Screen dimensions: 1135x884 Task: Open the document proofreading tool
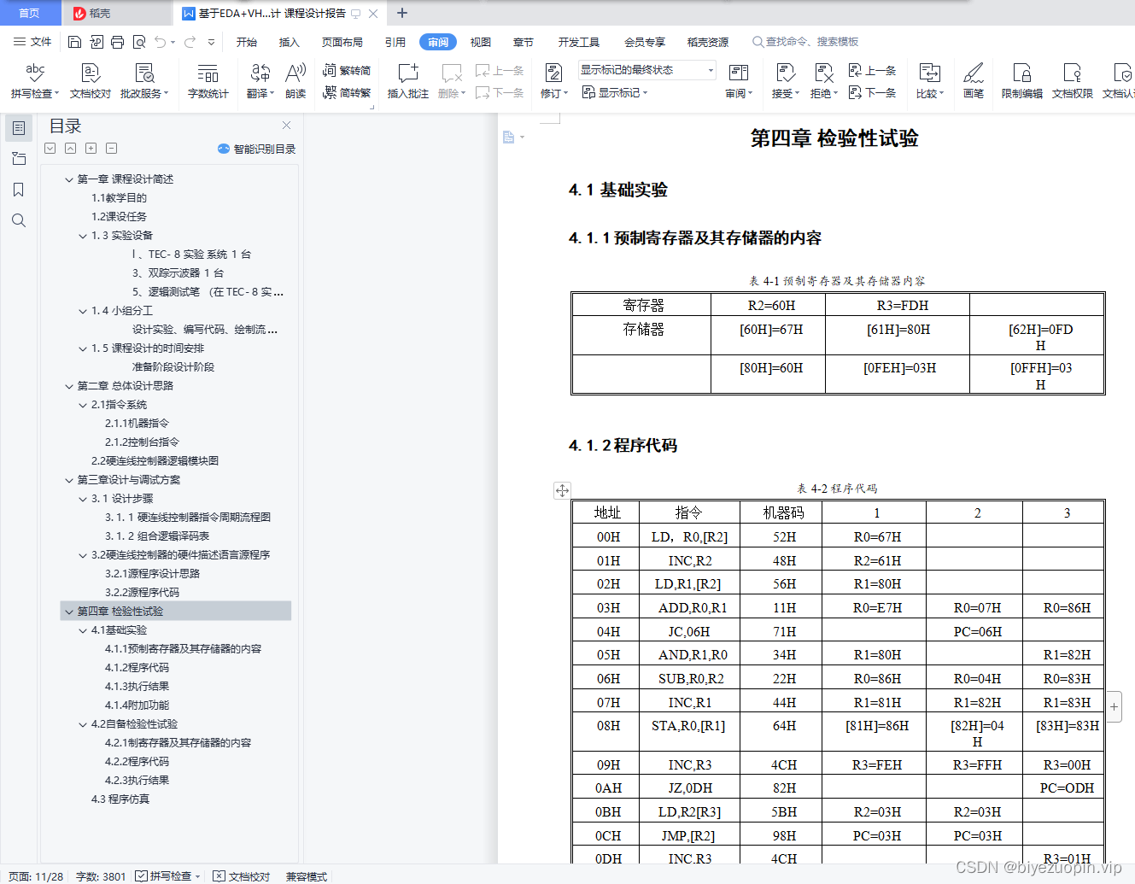point(91,80)
